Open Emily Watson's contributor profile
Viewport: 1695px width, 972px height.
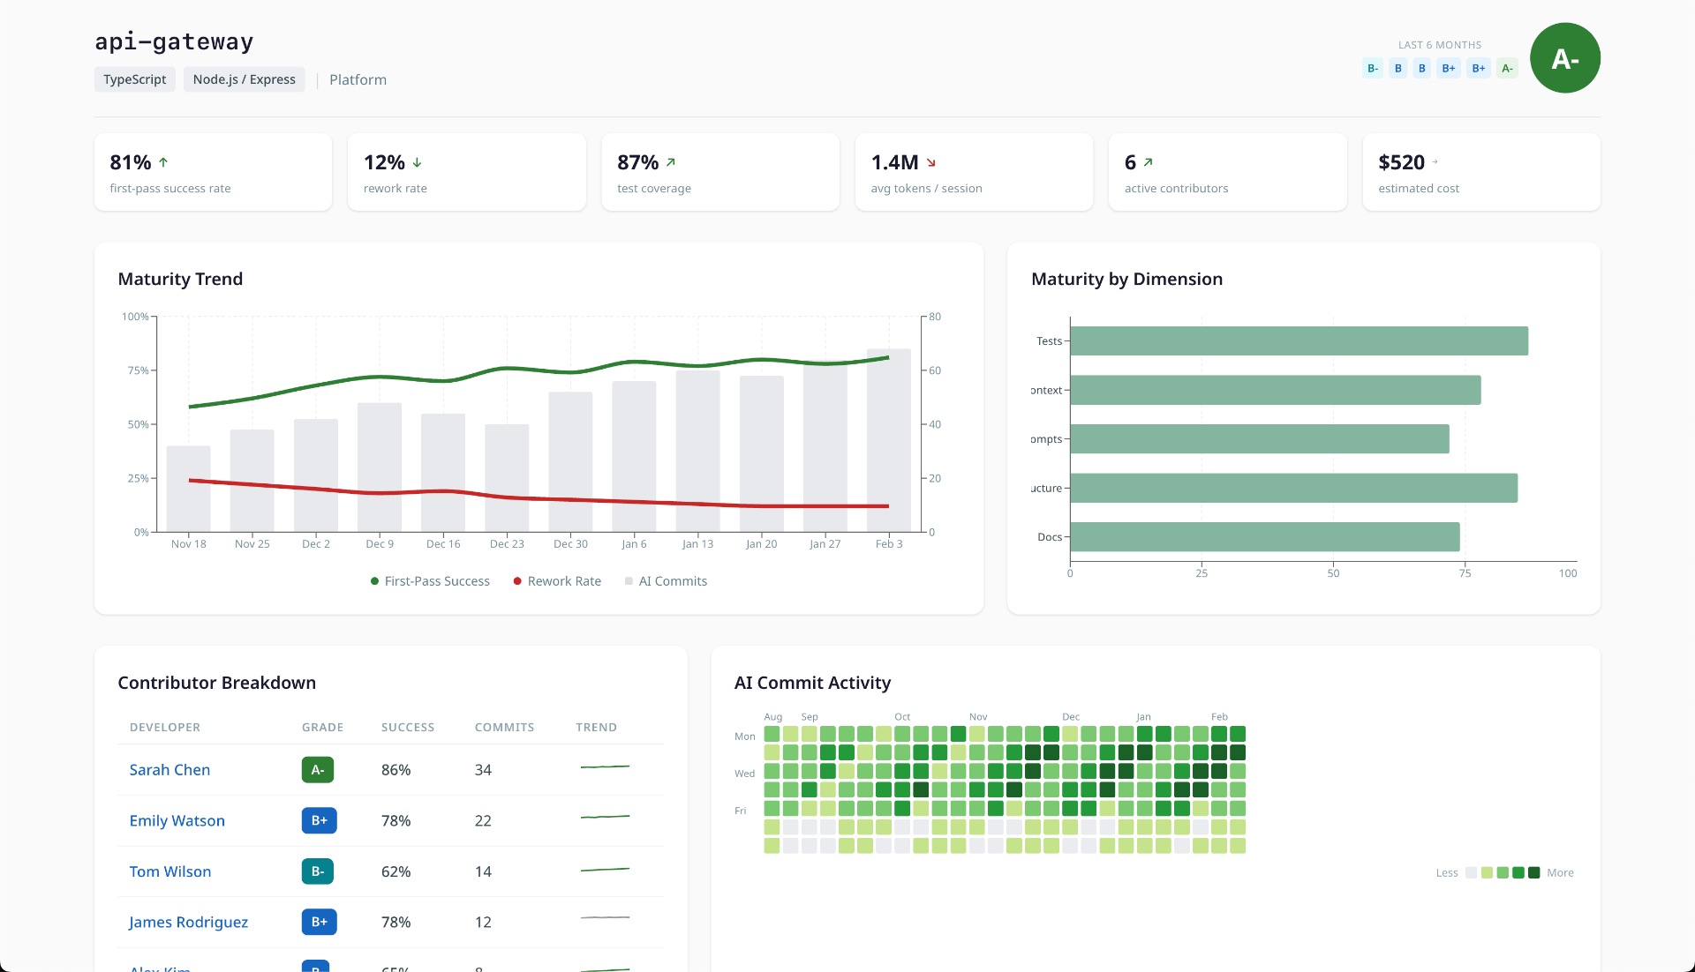[x=177, y=820]
